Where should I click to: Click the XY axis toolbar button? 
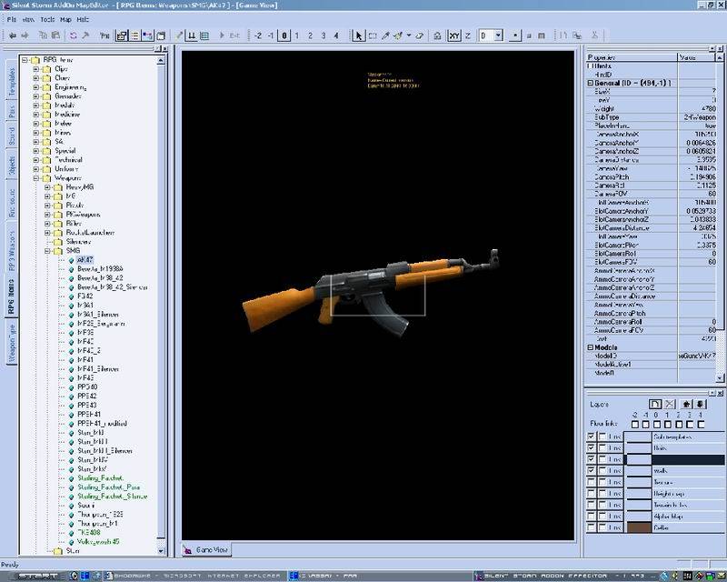click(454, 35)
